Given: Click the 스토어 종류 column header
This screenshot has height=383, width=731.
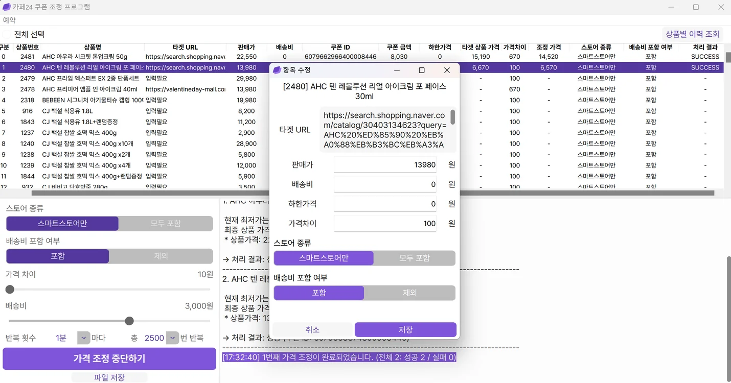Looking at the screenshot, I should pyautogui.click(x=596, y=47).
